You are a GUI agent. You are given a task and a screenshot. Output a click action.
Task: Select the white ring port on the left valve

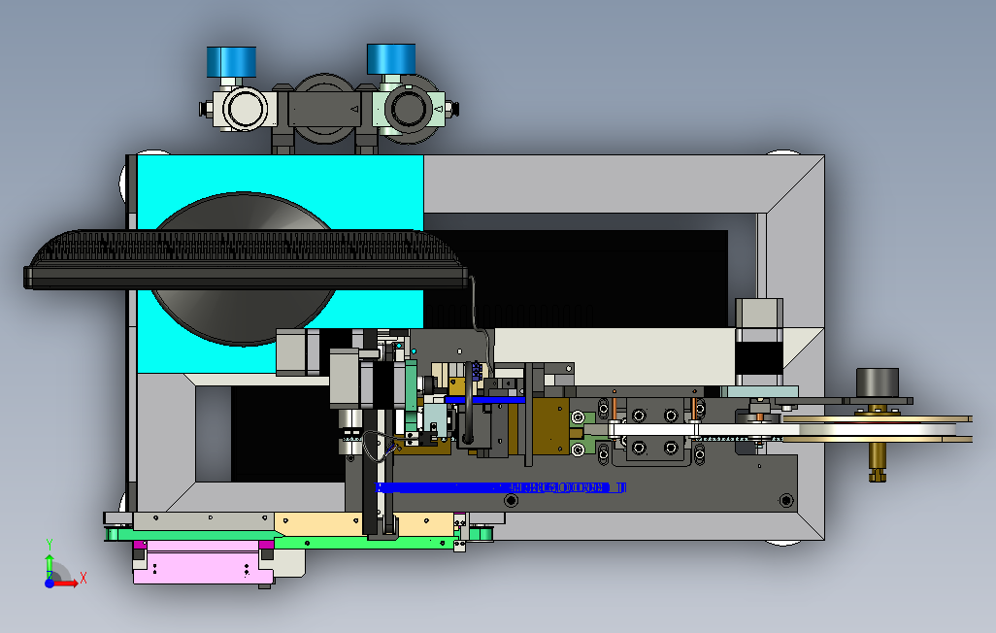tap(244, 109)
